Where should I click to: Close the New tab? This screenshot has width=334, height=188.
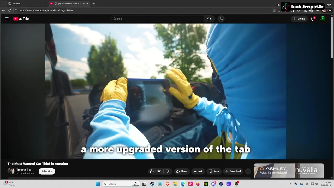coord(46,4)
